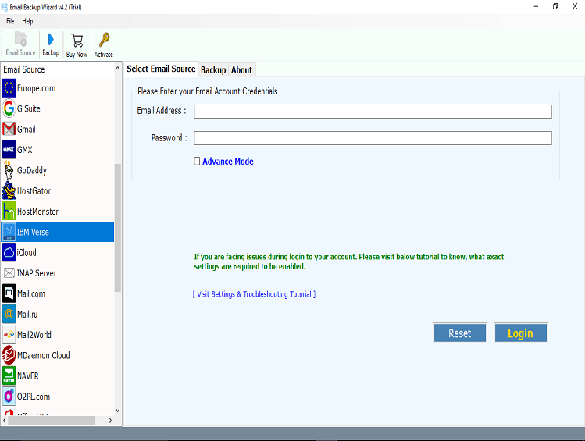Select the Europe.com flag icon
Viewport: 585px width, 441px height.
[9, 88]
